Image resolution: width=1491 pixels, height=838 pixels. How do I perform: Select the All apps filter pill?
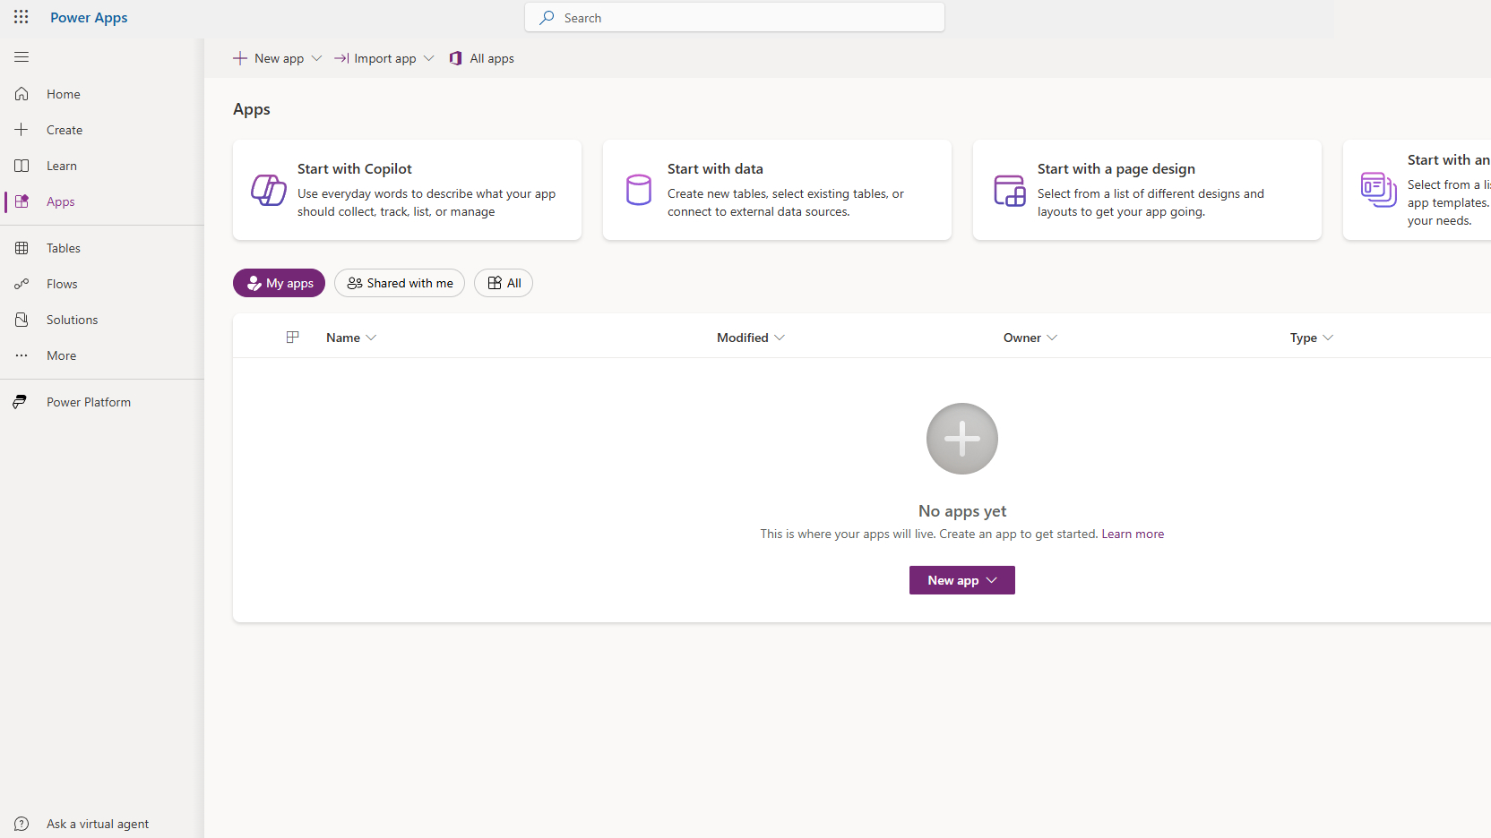click(x=504, y=283)
